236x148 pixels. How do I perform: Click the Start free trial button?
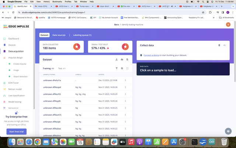click(x=17, y=132)
